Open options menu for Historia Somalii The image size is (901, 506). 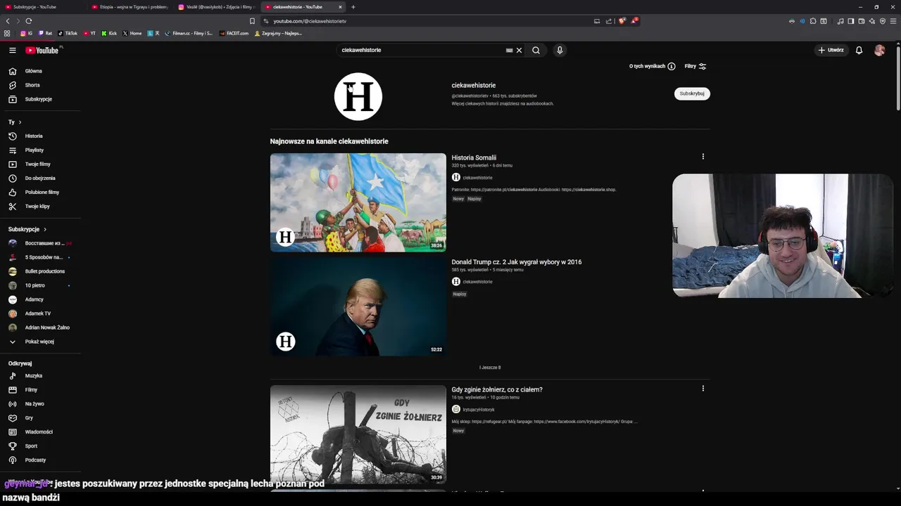(702, 157)
